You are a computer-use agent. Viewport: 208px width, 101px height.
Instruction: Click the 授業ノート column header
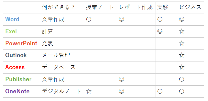click(x=100, y=7)
